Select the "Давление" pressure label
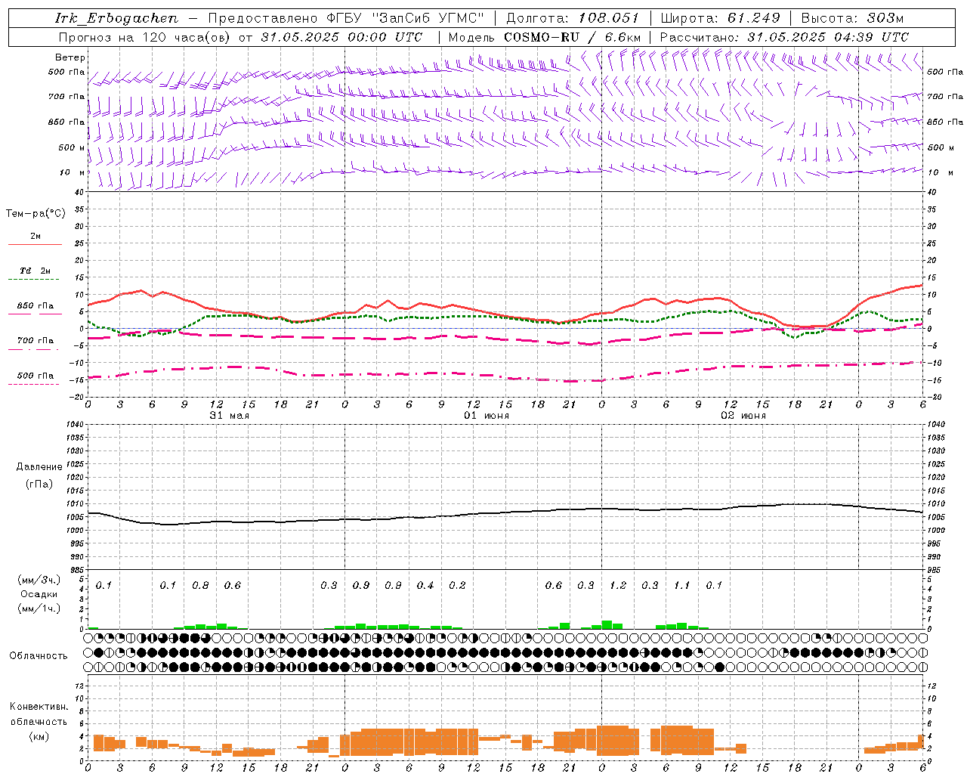This screenshot has height=774, width=967. 39,467
